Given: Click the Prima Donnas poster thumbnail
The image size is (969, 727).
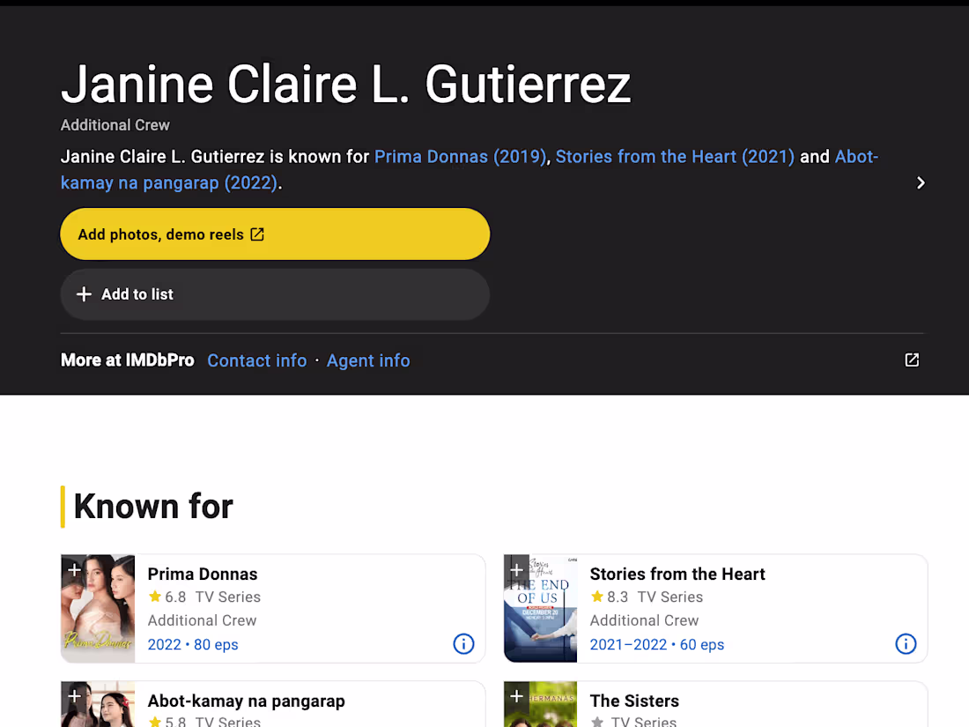Looking at the screenshot, I should [98, 608].
